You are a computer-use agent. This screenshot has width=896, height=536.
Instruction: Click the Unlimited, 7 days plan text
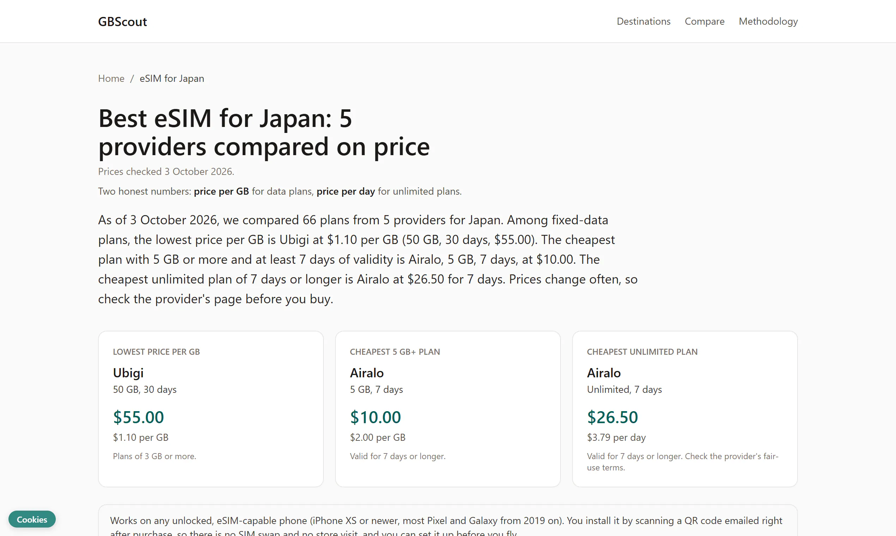624,389
